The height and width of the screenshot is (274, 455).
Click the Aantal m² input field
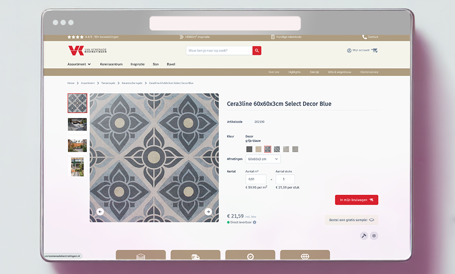click(256, 179)
